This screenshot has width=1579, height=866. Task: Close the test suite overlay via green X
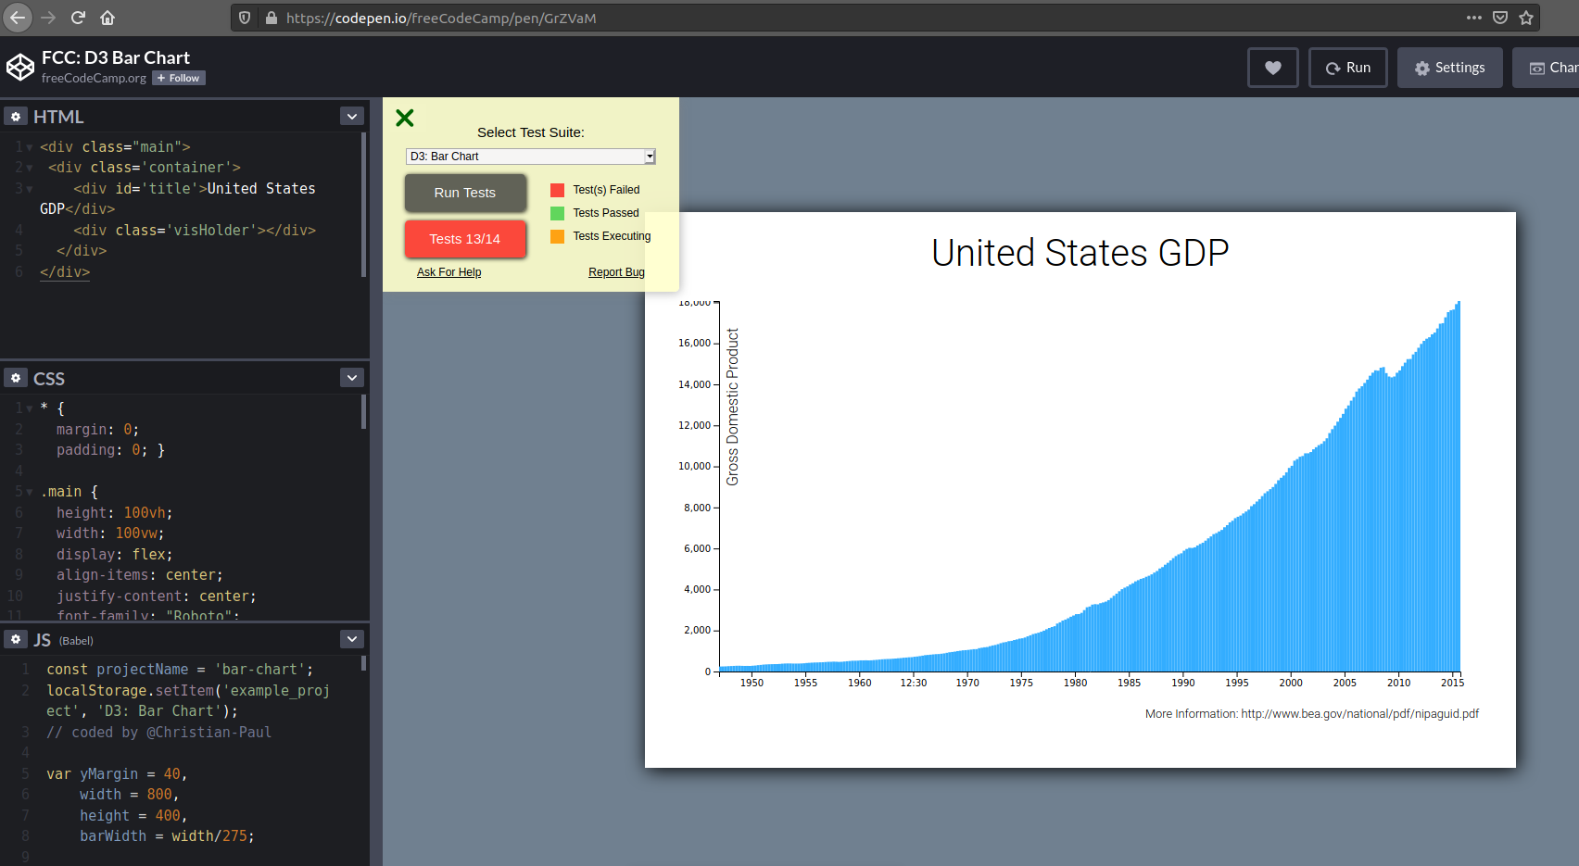tap(404, 119)
